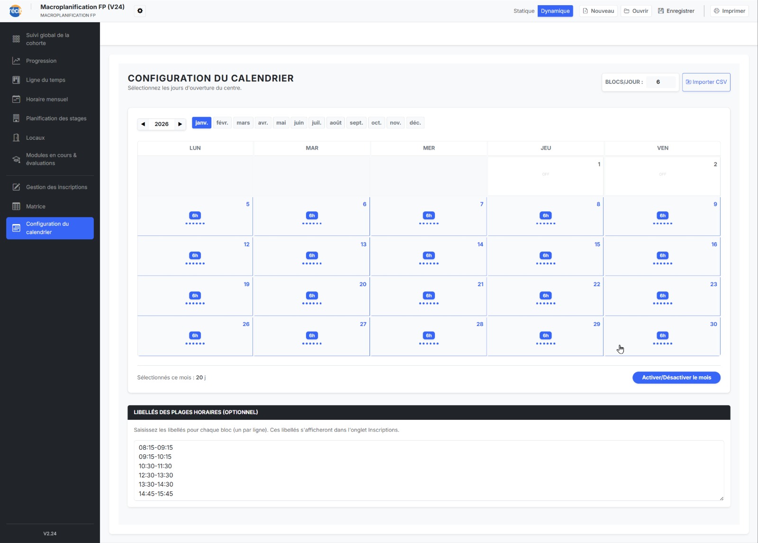758x543 pixels.
Task: Deselect the January 14 day cell
Action: 428,256
